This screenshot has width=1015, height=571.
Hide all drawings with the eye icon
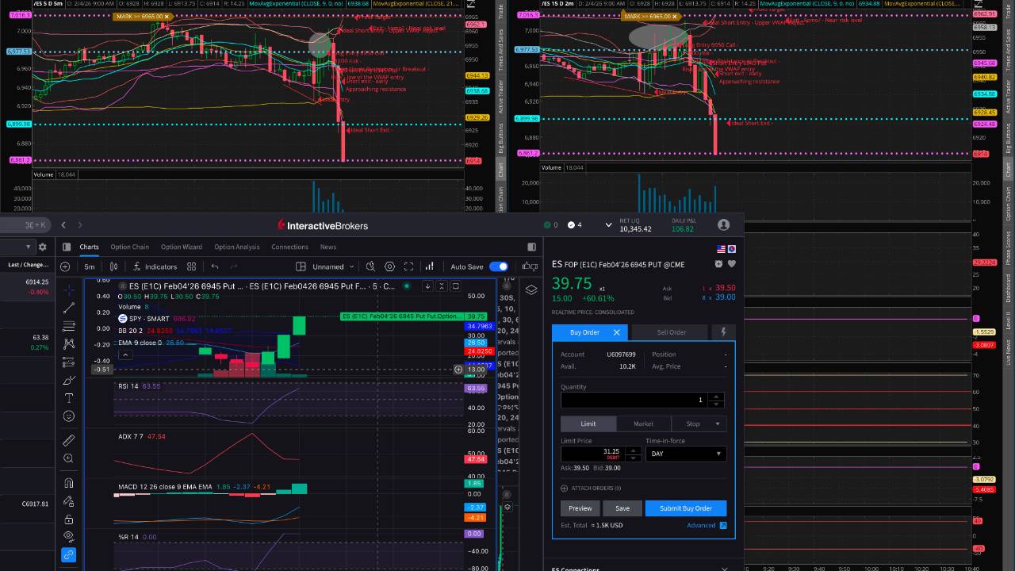69,536
